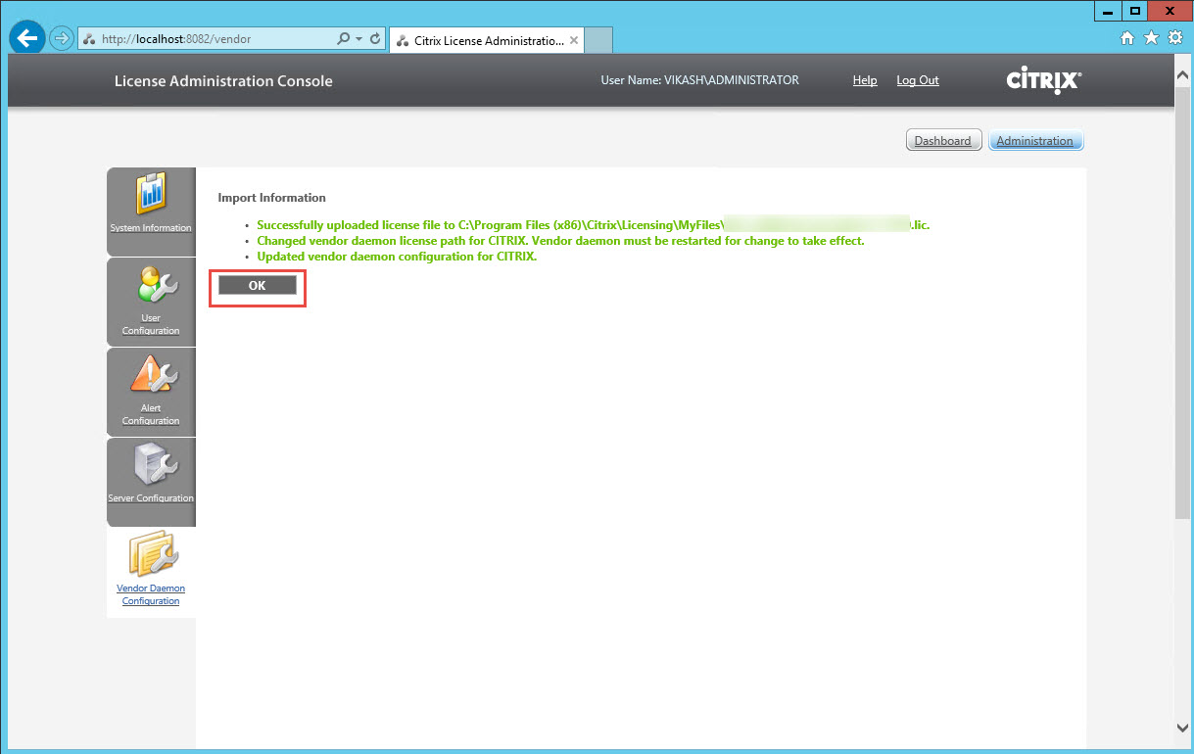Click the "Import Information" heading
The height and width of the screenshot is (754, 1194).
[271, 198]
